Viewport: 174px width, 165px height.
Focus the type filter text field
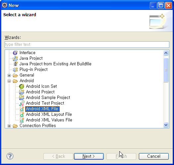[87, 45]
